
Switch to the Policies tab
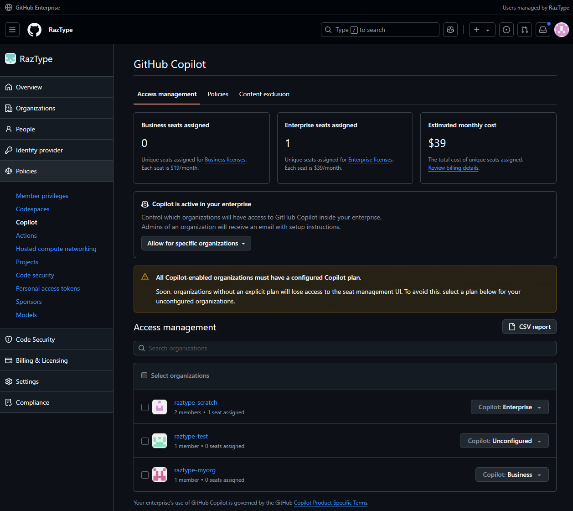click(218, 94)
